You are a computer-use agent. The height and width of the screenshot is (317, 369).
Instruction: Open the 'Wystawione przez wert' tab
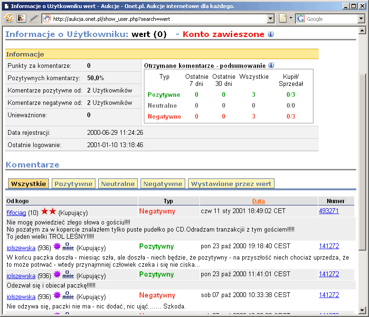231,184
